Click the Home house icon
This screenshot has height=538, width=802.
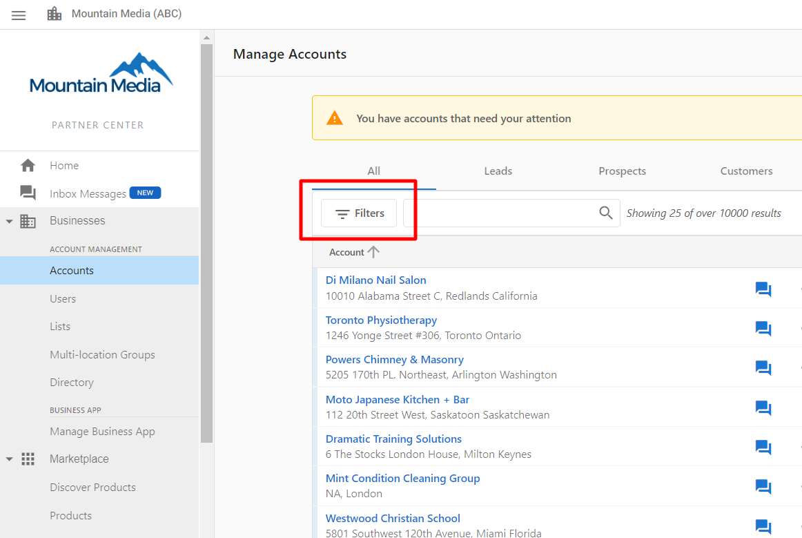[x=28, y=165]
